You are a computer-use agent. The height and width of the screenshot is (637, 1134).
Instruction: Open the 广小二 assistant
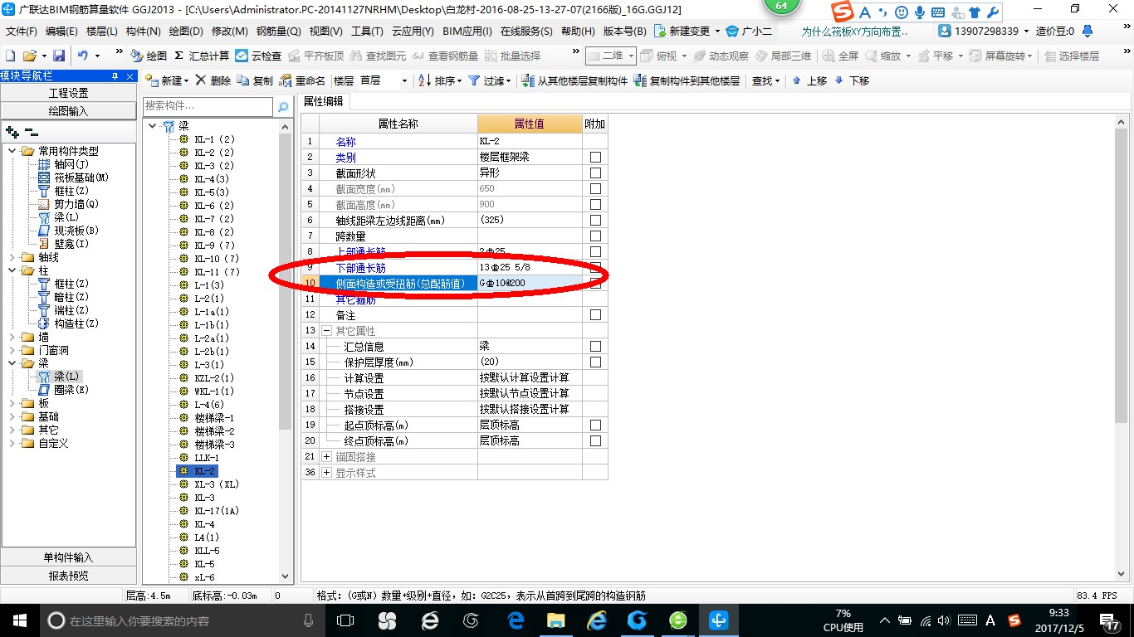pos(750,31)
